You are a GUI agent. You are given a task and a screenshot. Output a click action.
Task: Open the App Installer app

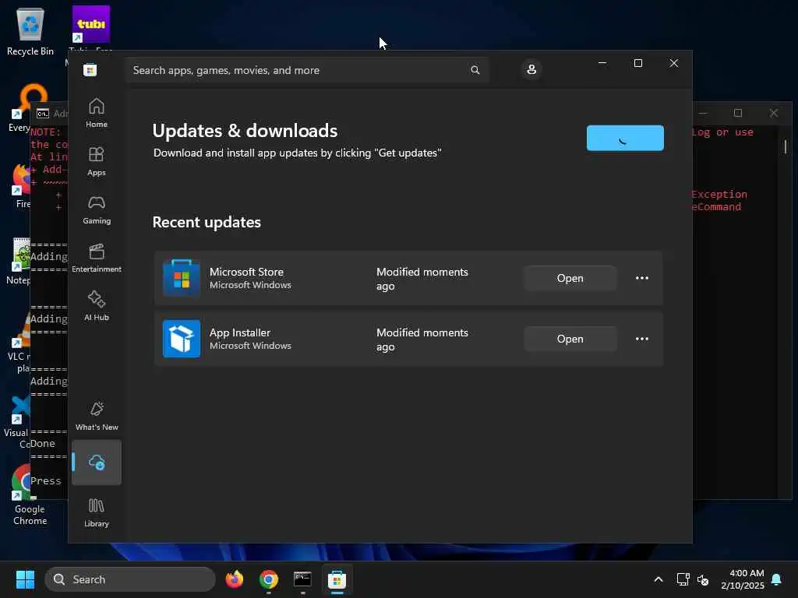click(x=570, y=339)
